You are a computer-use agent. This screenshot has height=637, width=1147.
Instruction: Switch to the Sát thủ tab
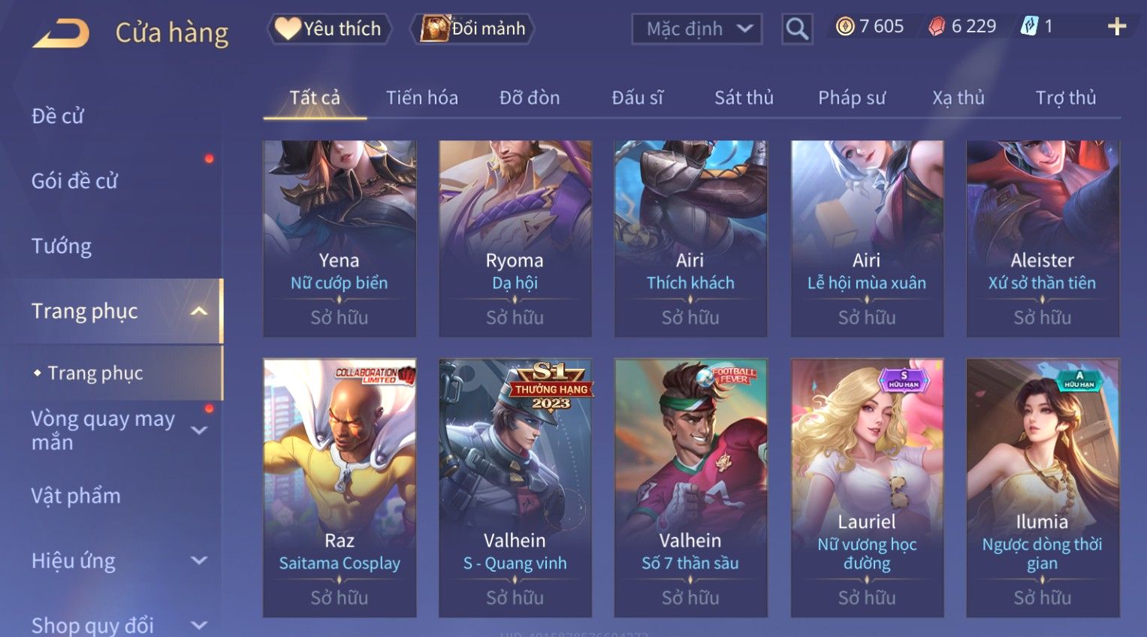pyautogui.click(x=744, y=98)
